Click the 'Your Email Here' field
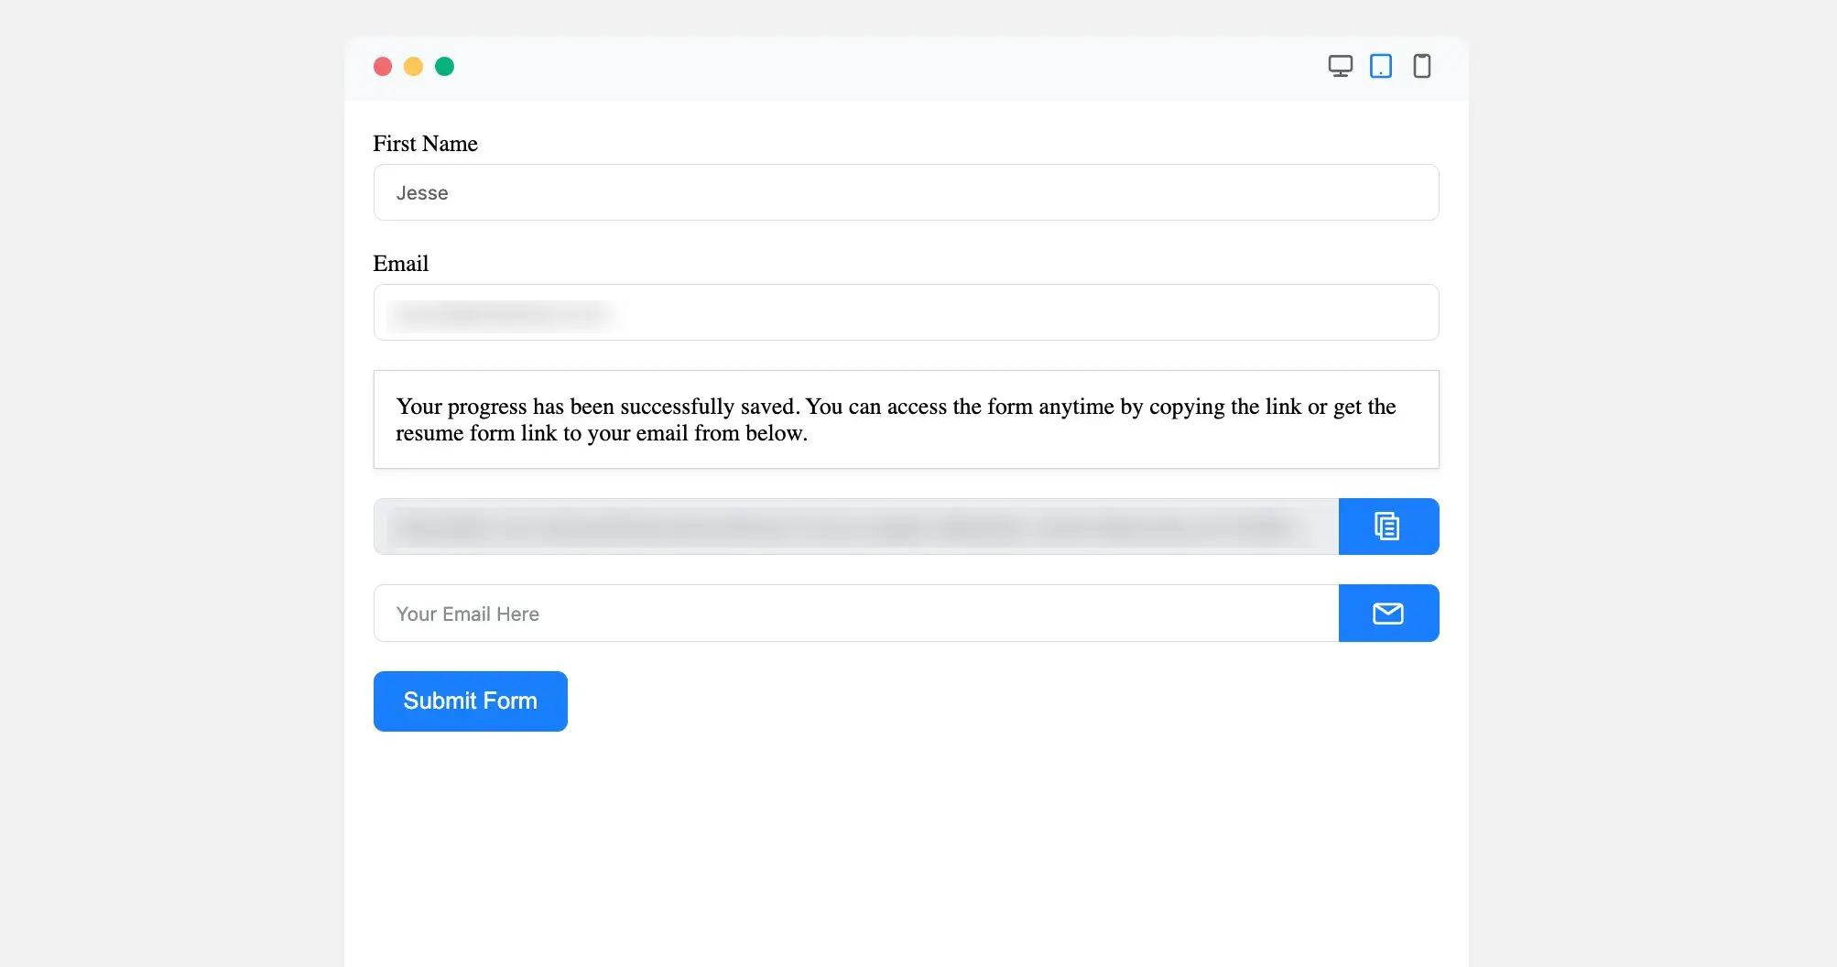 pos(855,614)
